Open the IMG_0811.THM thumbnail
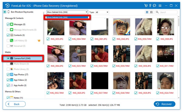Viewport: 183px width, 112px height. pyautogui.click(x=166, y=54)
